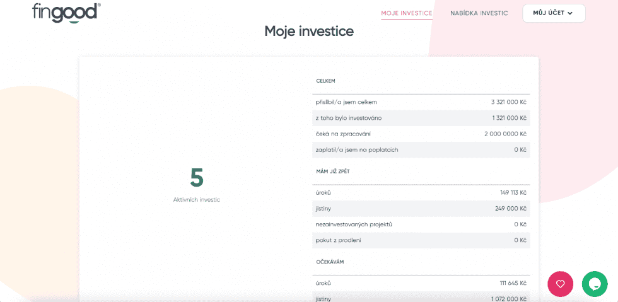
Task: Click the CELKEM section header
Action: coord(325,81)
